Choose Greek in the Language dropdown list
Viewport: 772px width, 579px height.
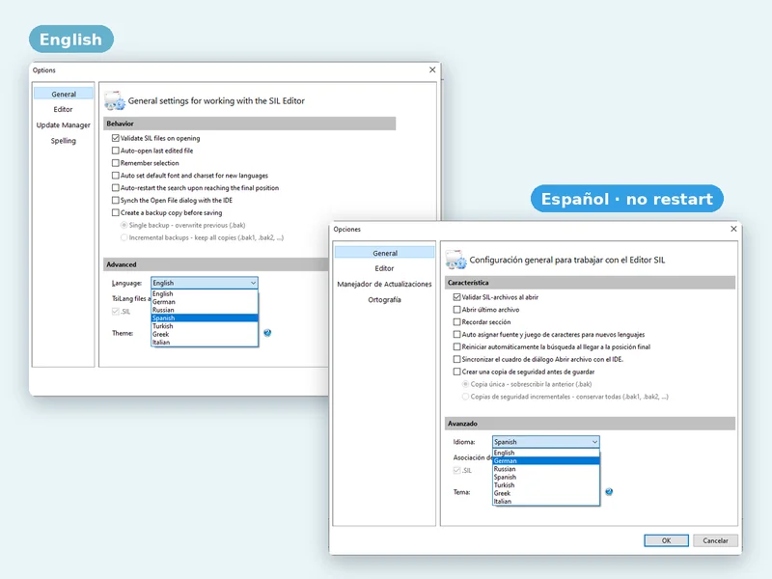tap(205, 334)
